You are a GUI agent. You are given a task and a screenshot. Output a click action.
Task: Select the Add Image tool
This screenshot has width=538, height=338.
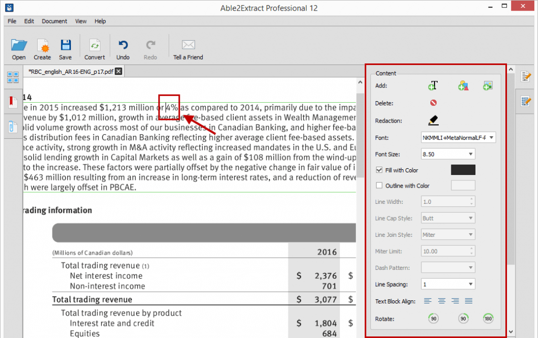488,85
